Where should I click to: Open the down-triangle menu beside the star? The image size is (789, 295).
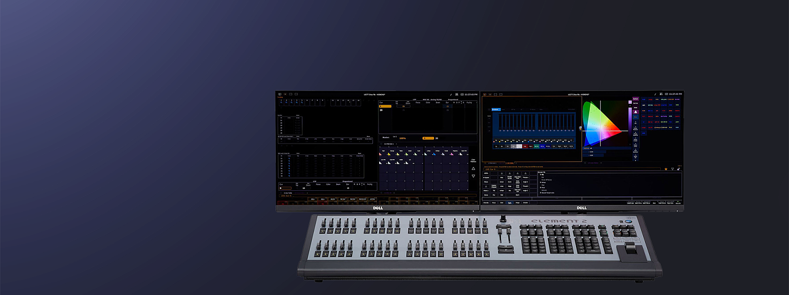point(672,169)
